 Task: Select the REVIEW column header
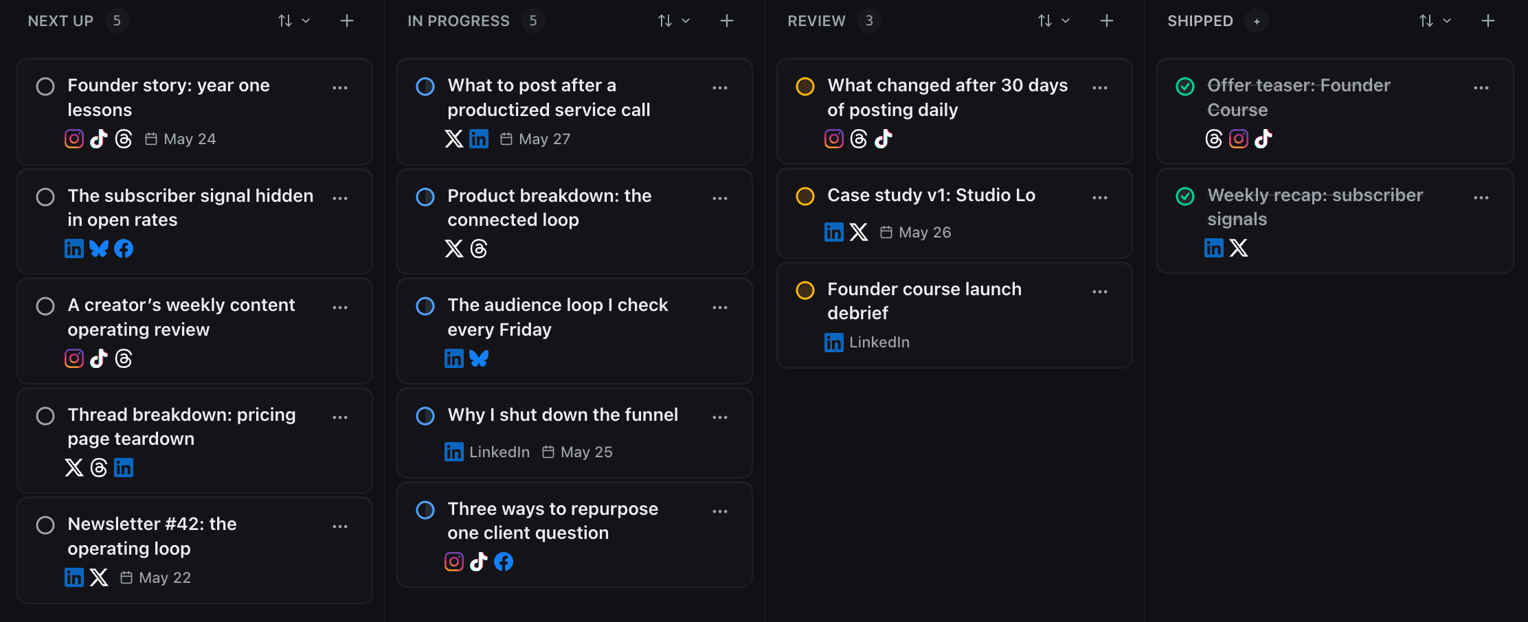point(817,21)
